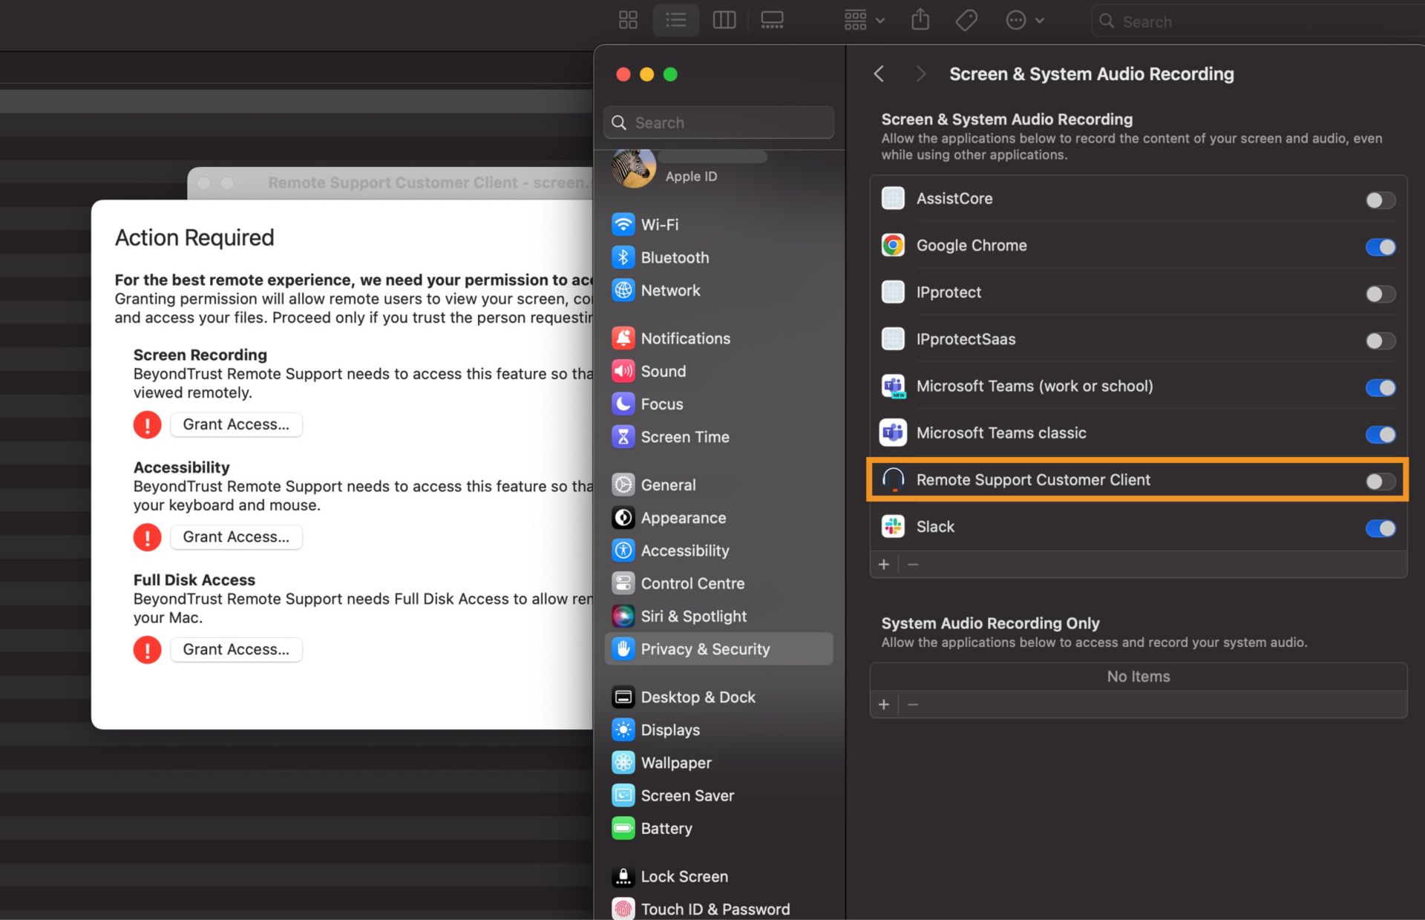Screen dimensions: 1425x920
Task: Click the Full Disk Access alert icon
Action: (x=147, y=649)
